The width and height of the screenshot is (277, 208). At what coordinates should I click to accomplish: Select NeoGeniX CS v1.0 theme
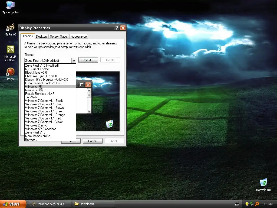coord(50,90)
